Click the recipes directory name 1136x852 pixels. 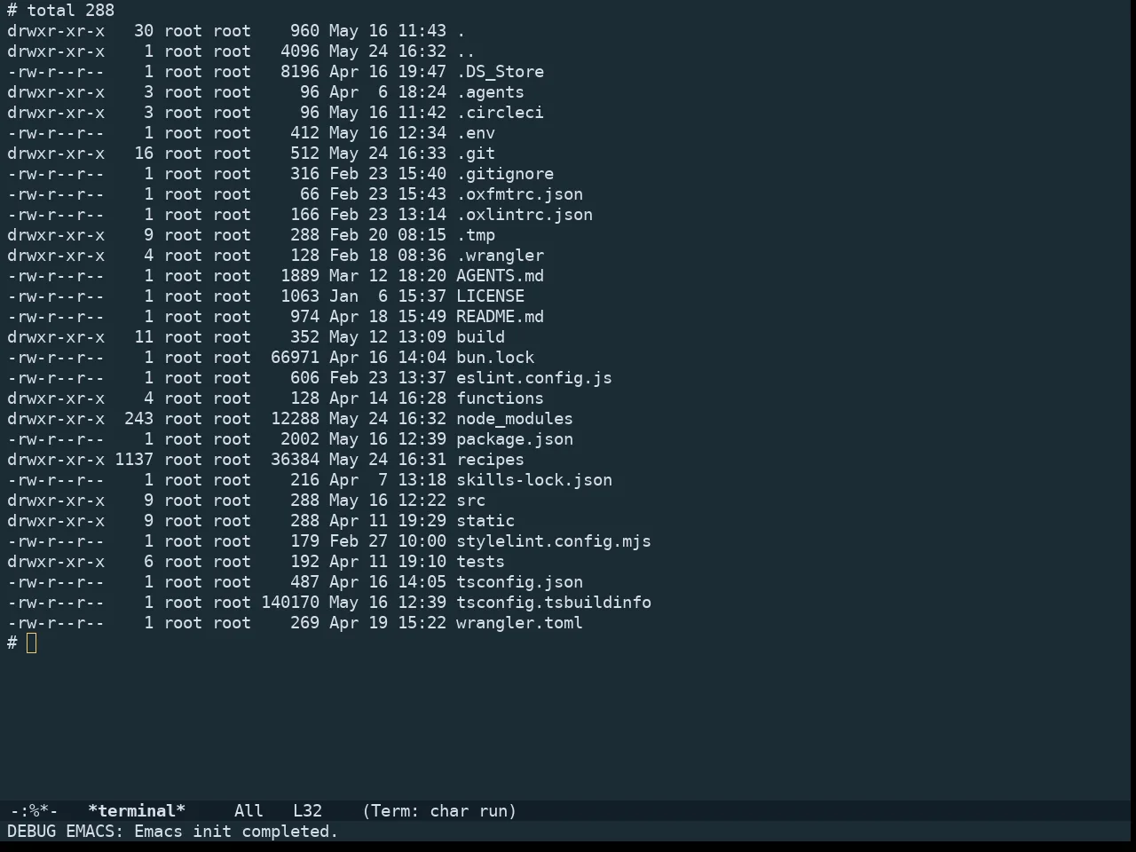(490, 460)
